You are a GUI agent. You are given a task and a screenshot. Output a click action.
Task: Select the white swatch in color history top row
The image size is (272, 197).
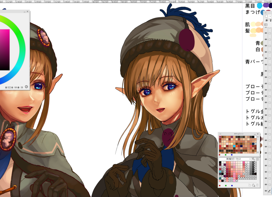(255, 137)
